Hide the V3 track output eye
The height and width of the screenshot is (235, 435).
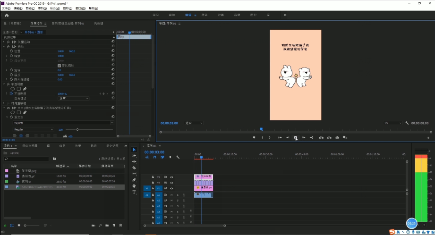coord(171,177)
